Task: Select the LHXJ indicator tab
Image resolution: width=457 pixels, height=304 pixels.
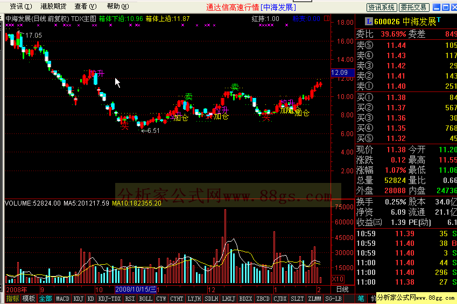Action: click(x=228, y=299)
